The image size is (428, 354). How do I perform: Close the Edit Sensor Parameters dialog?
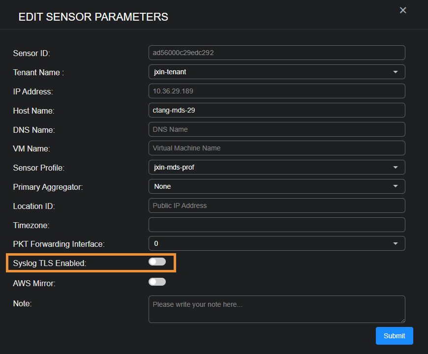403,10
